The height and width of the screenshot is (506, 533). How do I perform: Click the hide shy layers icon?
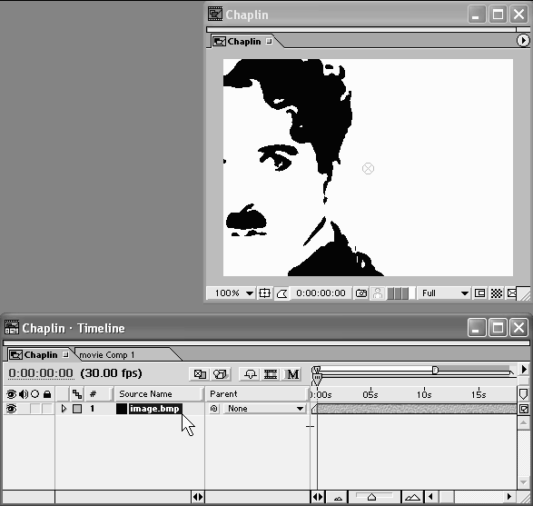tap(251, 374)
